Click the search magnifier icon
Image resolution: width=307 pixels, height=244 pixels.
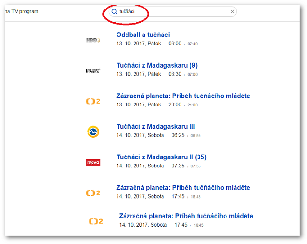114,12
